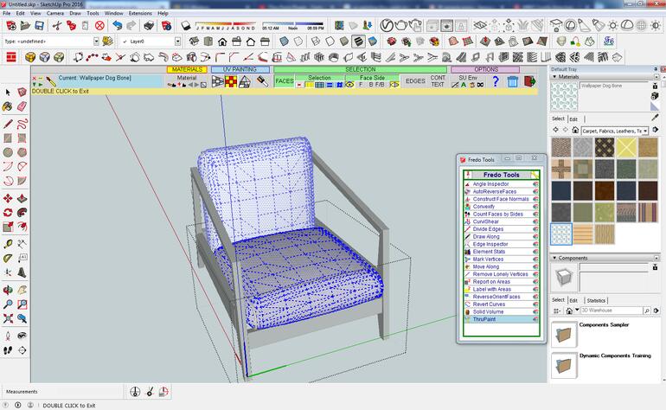Viewport: 666px width, 410px height.
Task: Open the Components navigation dropdown arrow
Action: point(577,311)
